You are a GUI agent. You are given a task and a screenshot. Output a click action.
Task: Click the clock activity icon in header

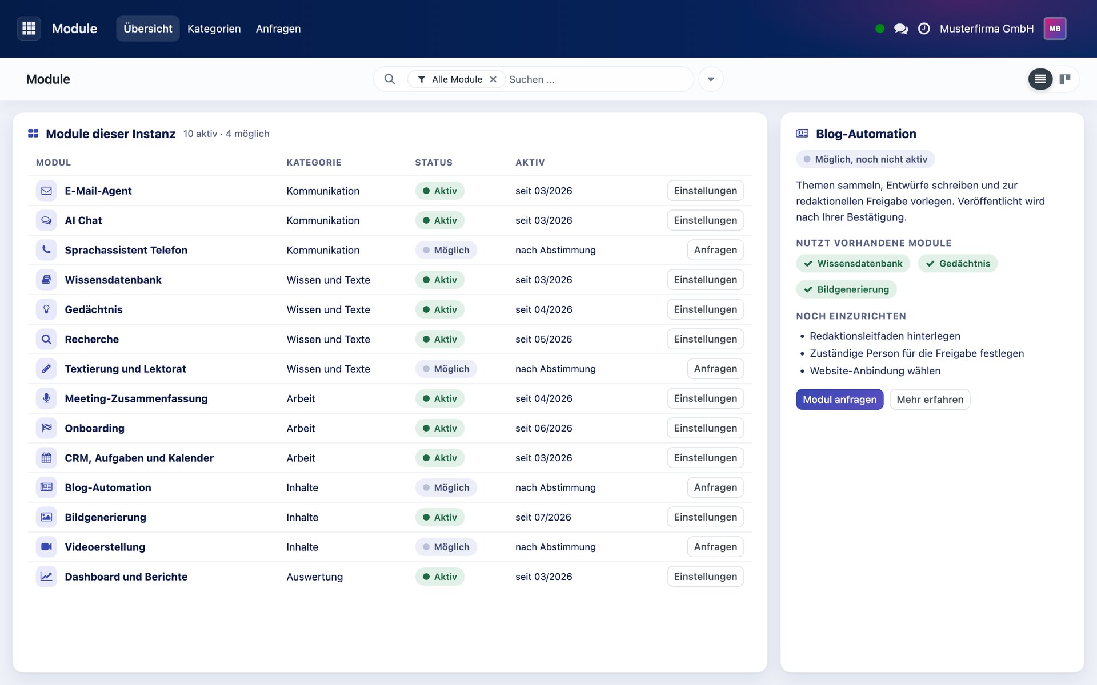pos(924,29)
